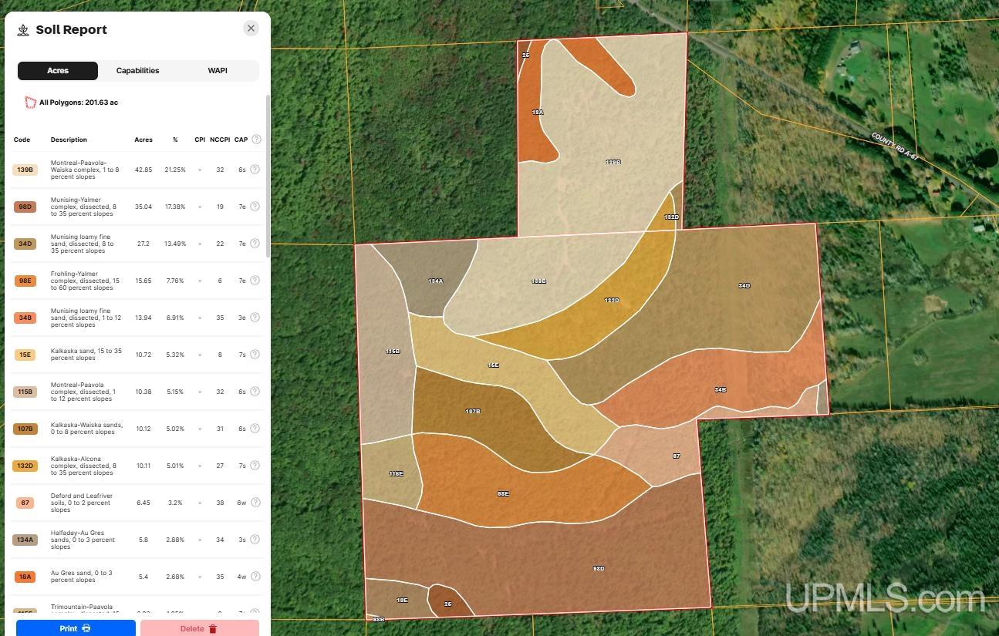Click the help icon beside CAP header
Image resolution: width=999 pixels, height=636 pixels.
coord(256,140)
